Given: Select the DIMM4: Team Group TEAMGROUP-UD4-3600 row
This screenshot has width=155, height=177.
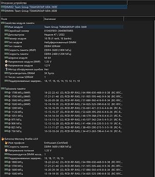Looking at the screenshot, I should (x=64, y=11).
